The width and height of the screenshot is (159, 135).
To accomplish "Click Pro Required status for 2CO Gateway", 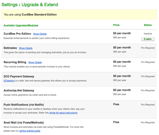I will coord(148,76).
